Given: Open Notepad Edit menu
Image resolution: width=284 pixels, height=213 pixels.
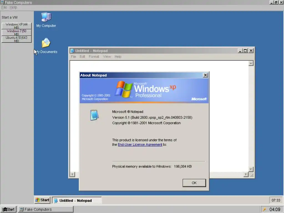Looking at the screenshot, I should 82,57.
